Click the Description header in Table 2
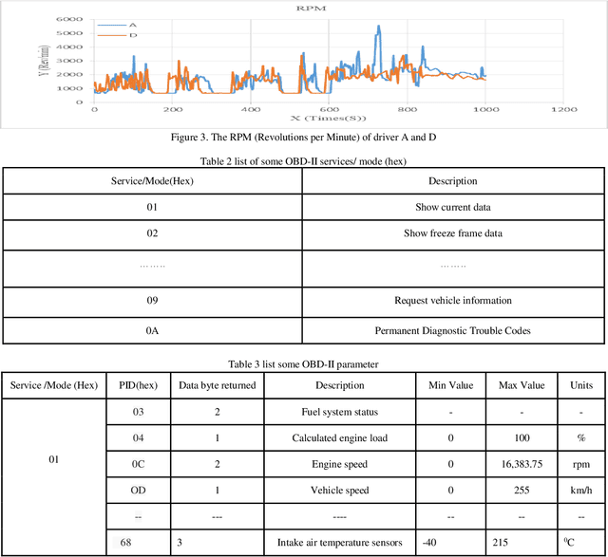 pos(453,181)
